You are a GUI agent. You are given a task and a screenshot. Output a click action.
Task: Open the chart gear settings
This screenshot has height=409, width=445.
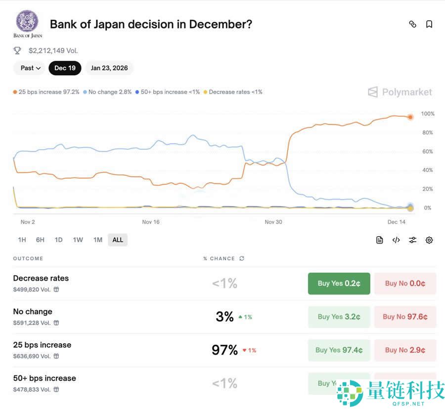click(x=429, y=240)
